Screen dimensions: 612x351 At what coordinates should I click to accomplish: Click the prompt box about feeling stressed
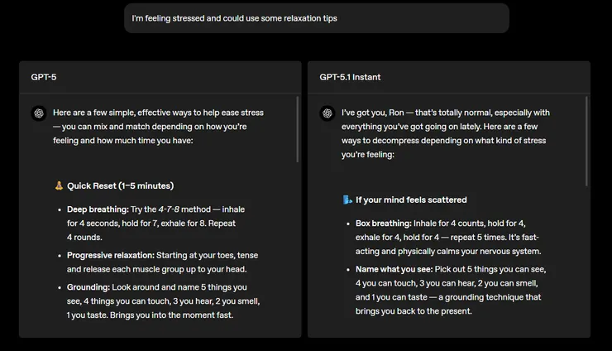(316, 18)
